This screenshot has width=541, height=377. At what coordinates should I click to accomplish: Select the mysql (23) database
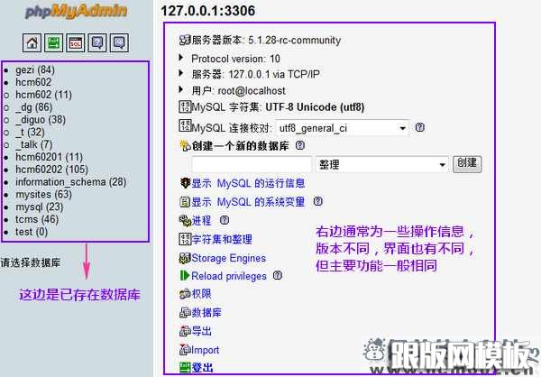39,207
